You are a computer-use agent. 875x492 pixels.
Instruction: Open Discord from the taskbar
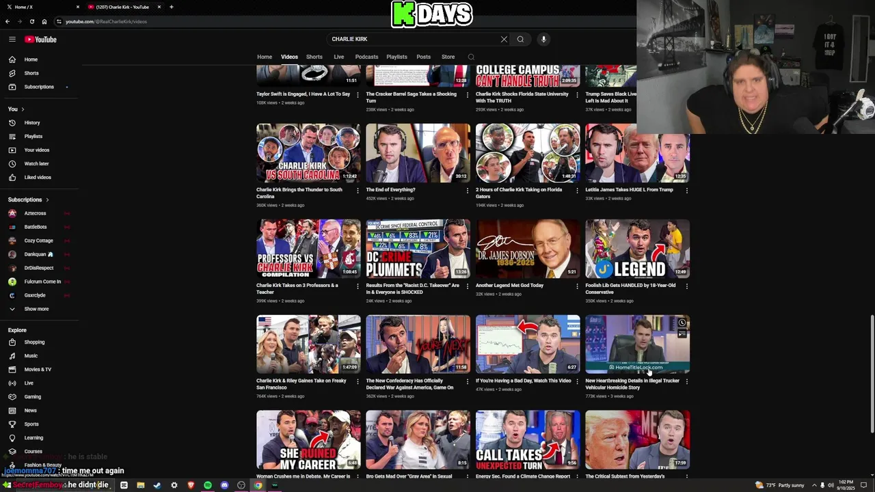pyautogui.click(x=224, y=485)
